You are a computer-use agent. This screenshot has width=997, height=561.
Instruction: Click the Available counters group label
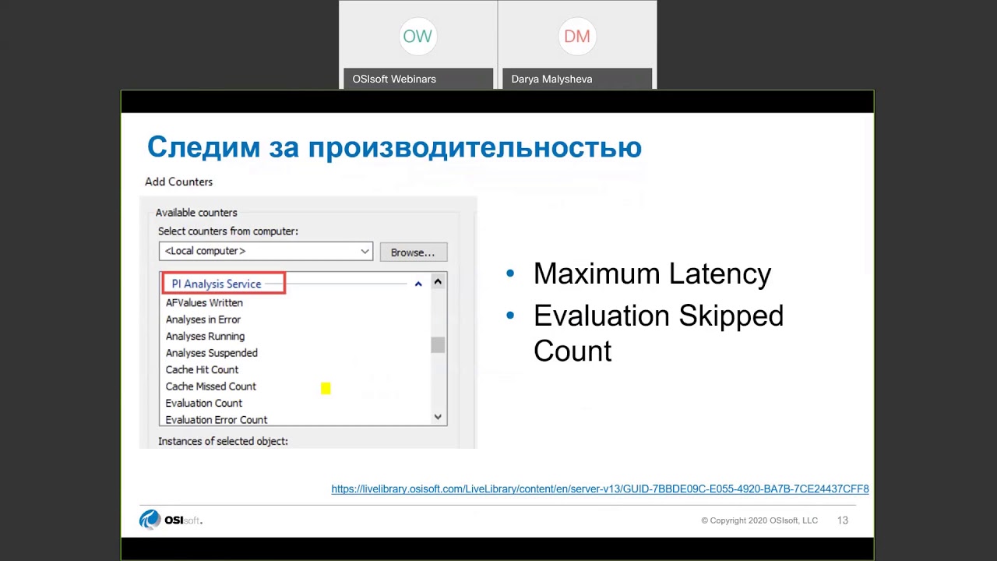point(196,213)
